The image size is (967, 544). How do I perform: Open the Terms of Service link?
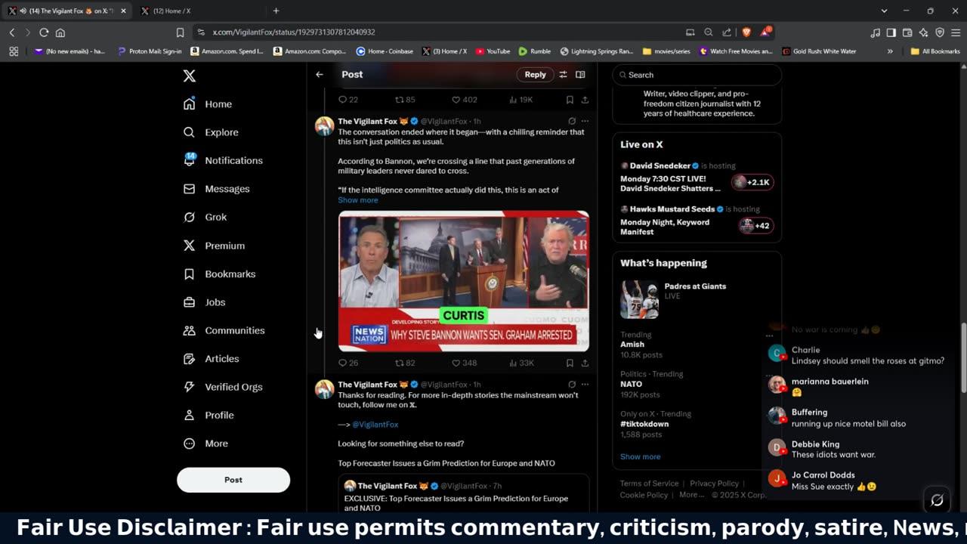[649, 484]
